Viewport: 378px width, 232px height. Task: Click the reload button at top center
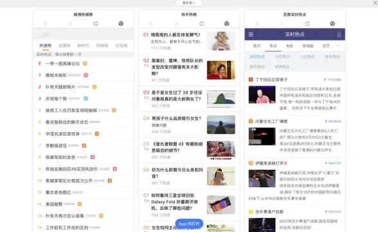click(189, 3)
